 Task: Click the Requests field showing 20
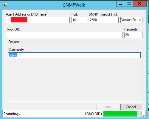pos(133,35)
